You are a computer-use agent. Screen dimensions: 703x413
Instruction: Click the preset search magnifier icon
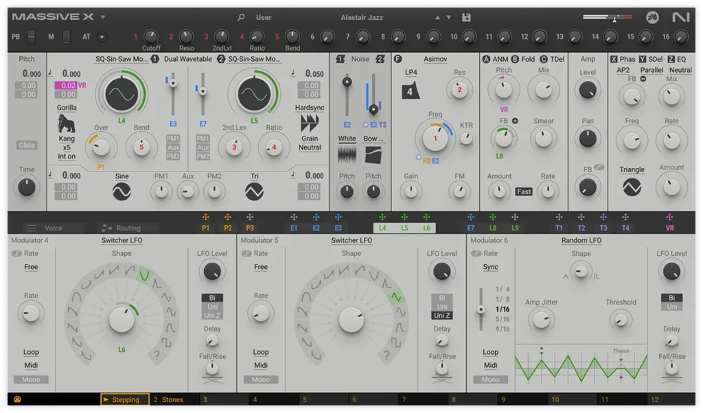(241, 17)
